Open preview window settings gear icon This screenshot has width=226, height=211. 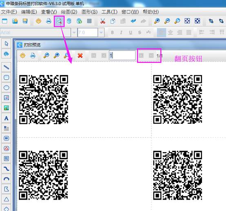click(22, 56)
